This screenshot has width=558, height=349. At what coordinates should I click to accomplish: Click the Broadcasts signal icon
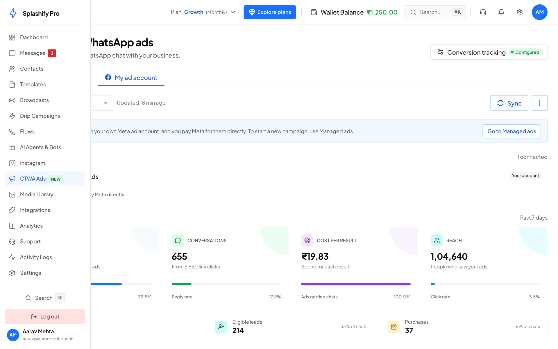(x=12, y=100)
